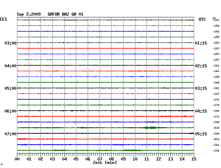Click minute "06" on the time axis
Viewport: 221px width, 168px height.
(88, 159)
